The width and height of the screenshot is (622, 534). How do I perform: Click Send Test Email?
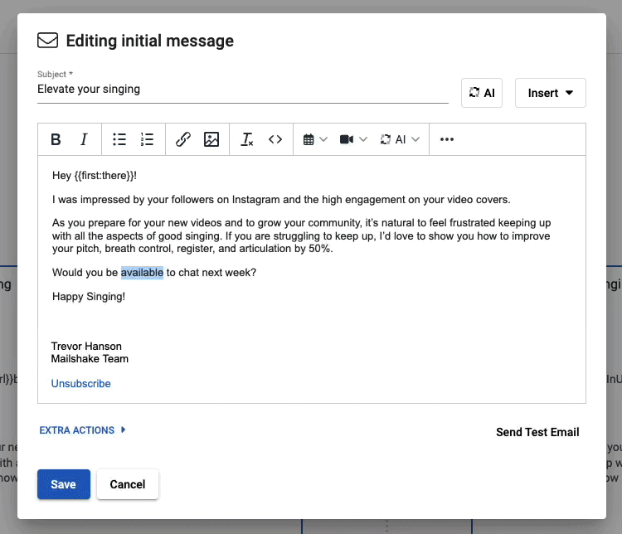(x=537, y=432)
